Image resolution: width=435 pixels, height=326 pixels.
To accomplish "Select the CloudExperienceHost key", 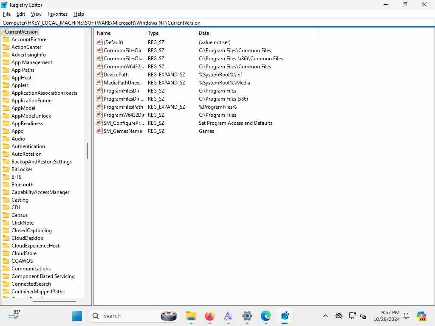I will tap(35, 246).
